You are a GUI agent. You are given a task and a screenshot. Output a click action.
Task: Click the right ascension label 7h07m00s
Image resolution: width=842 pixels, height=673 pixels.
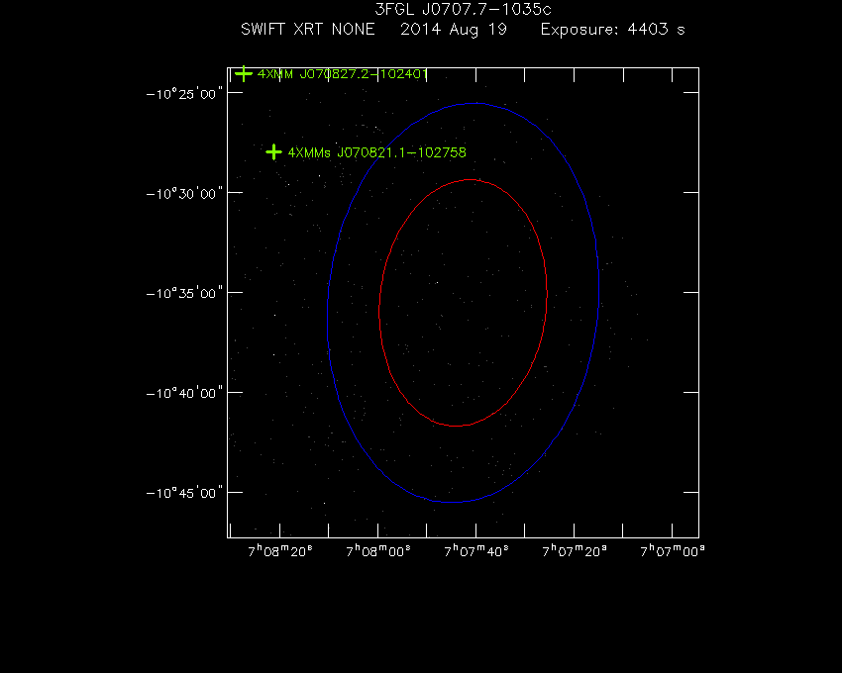(673, 551)
